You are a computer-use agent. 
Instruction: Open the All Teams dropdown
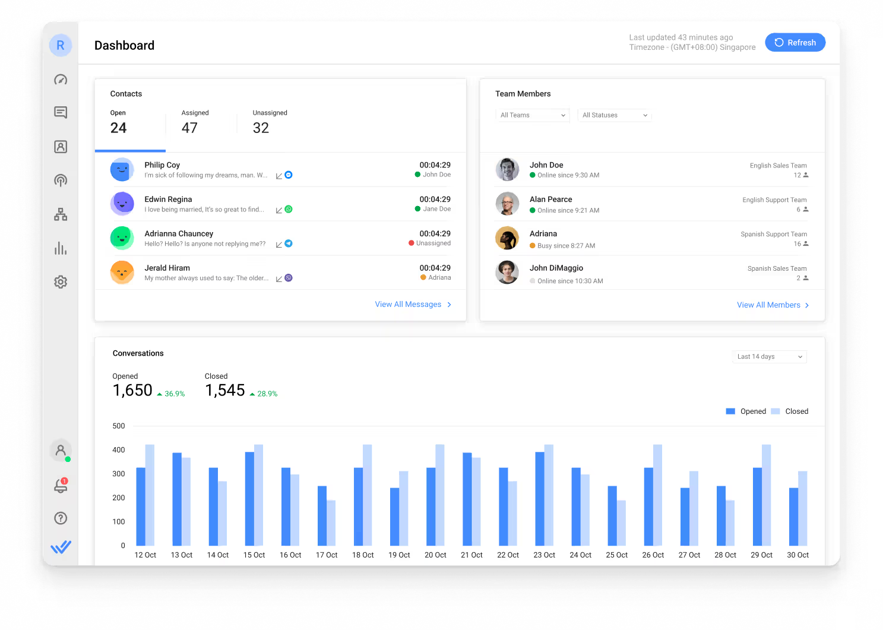531,115
